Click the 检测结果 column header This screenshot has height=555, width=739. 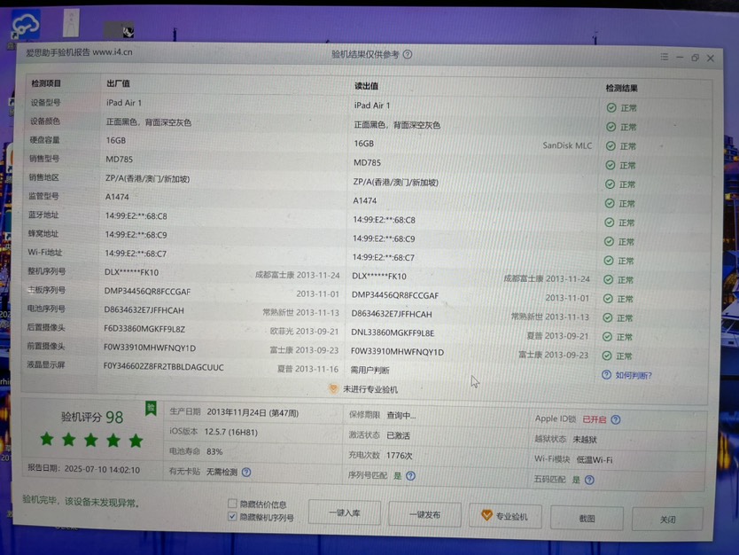(x=622, y=88)
